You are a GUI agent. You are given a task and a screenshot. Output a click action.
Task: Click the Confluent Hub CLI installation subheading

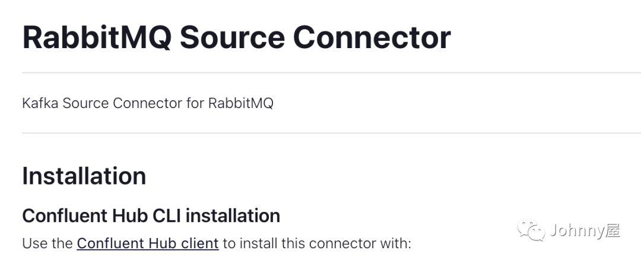pyautogui.click(x=151, y=215)
